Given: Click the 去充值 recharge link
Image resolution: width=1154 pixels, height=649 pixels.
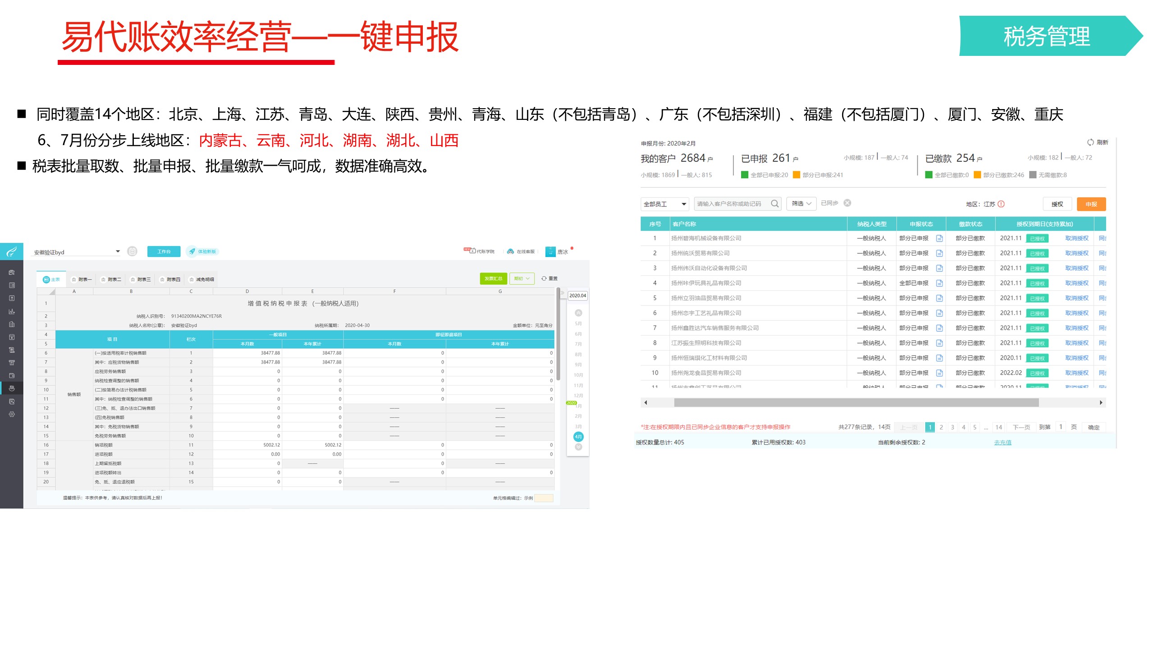Looking at the screenshot, I should (x=1003, y=443).
